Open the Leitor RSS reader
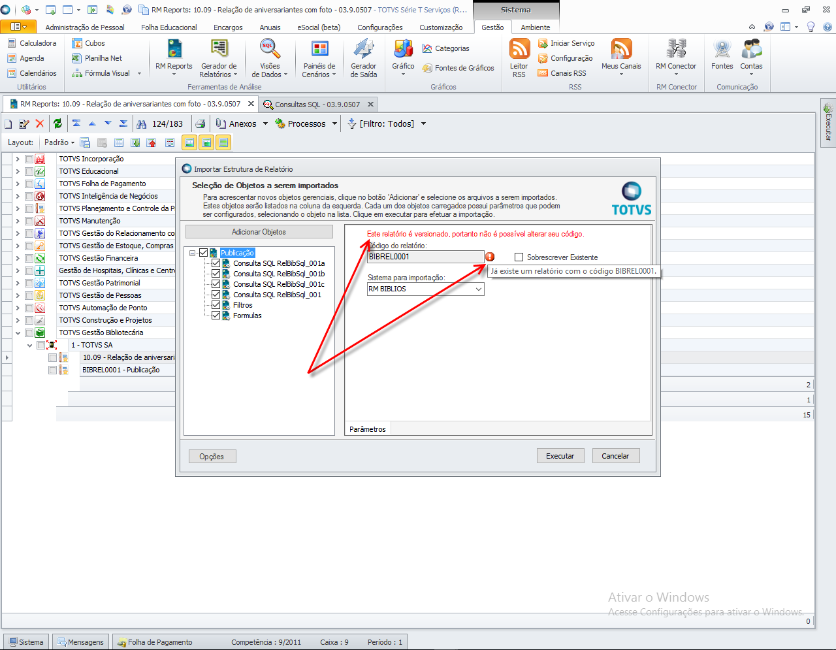 (519, 57)
